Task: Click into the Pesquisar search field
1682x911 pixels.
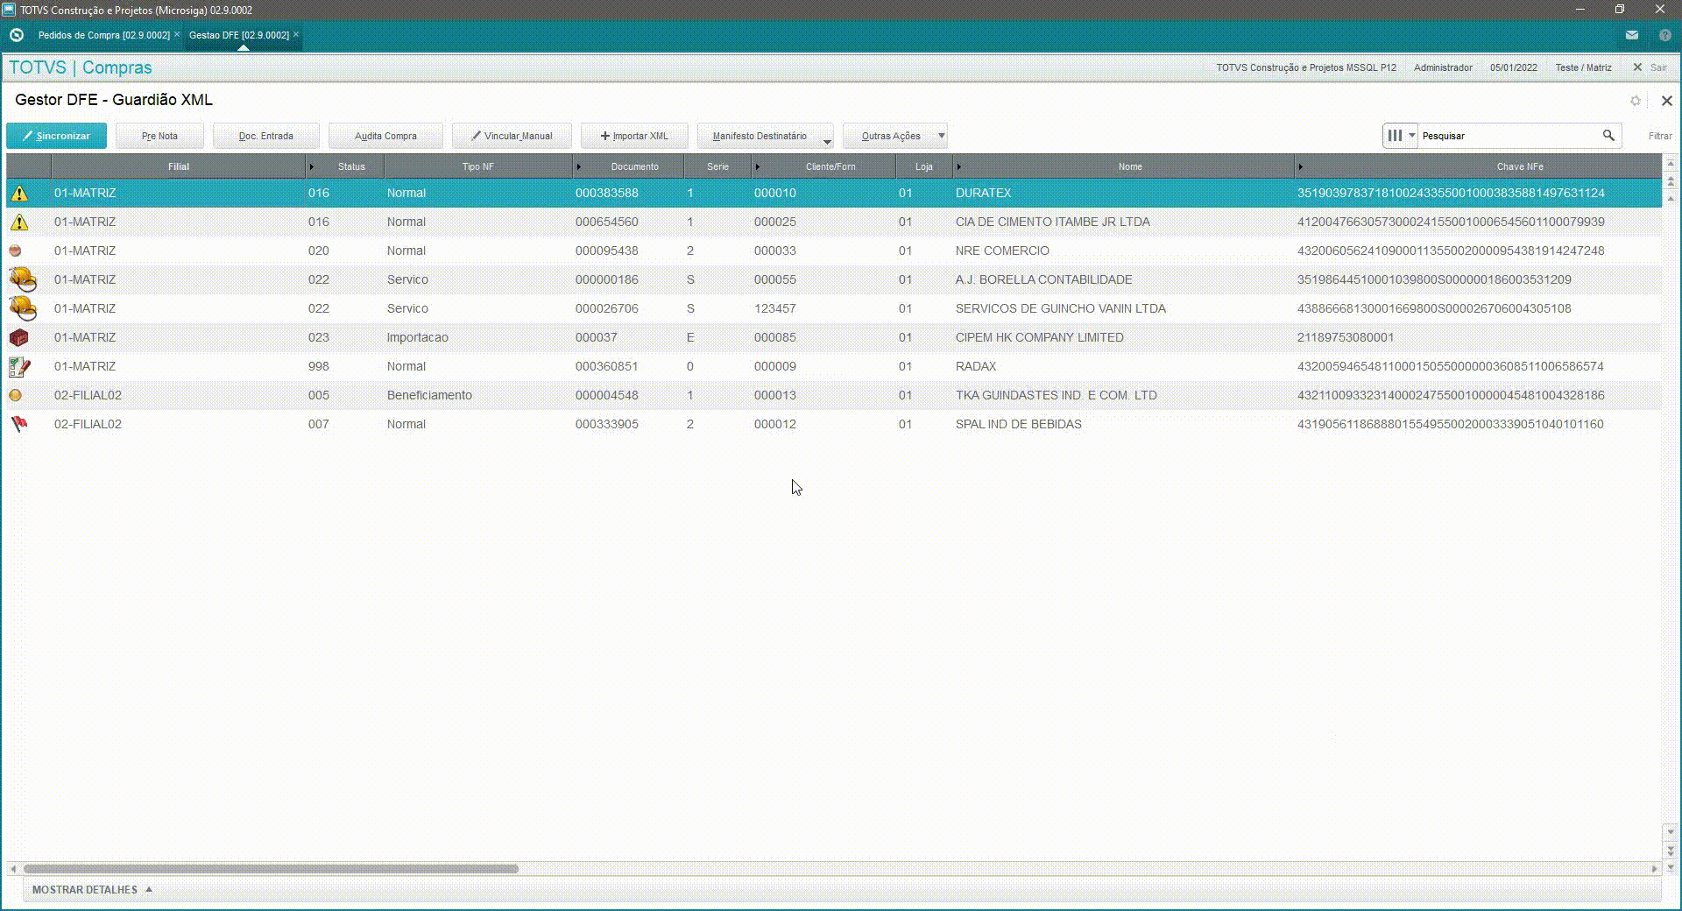Action: click(x=1509, y=136)
